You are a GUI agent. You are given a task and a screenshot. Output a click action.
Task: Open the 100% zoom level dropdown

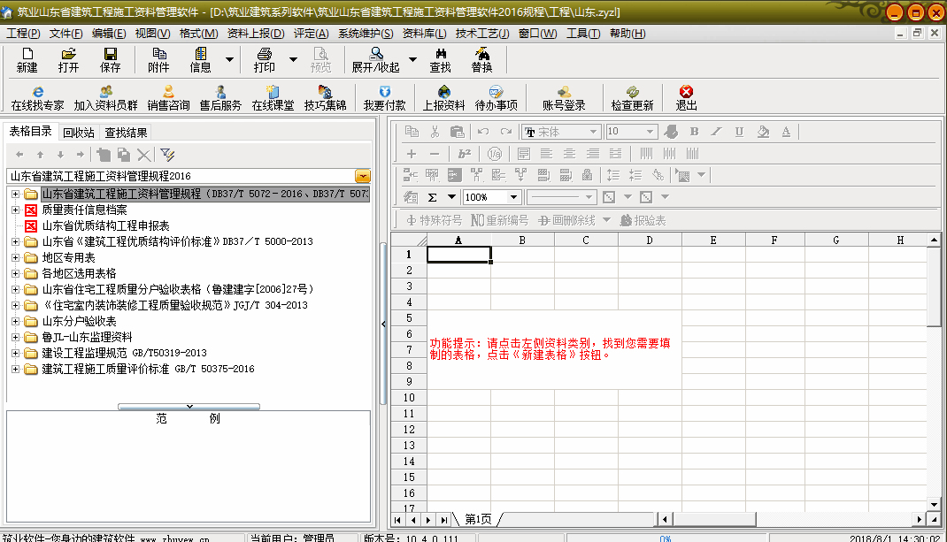512,197
